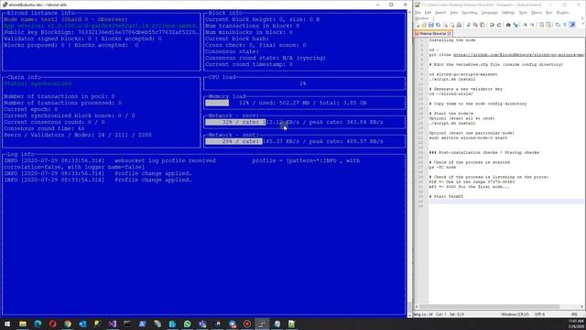Open the Windows Start menu
The height and width of the screenshot is (330, 586).
click(7, 324)
